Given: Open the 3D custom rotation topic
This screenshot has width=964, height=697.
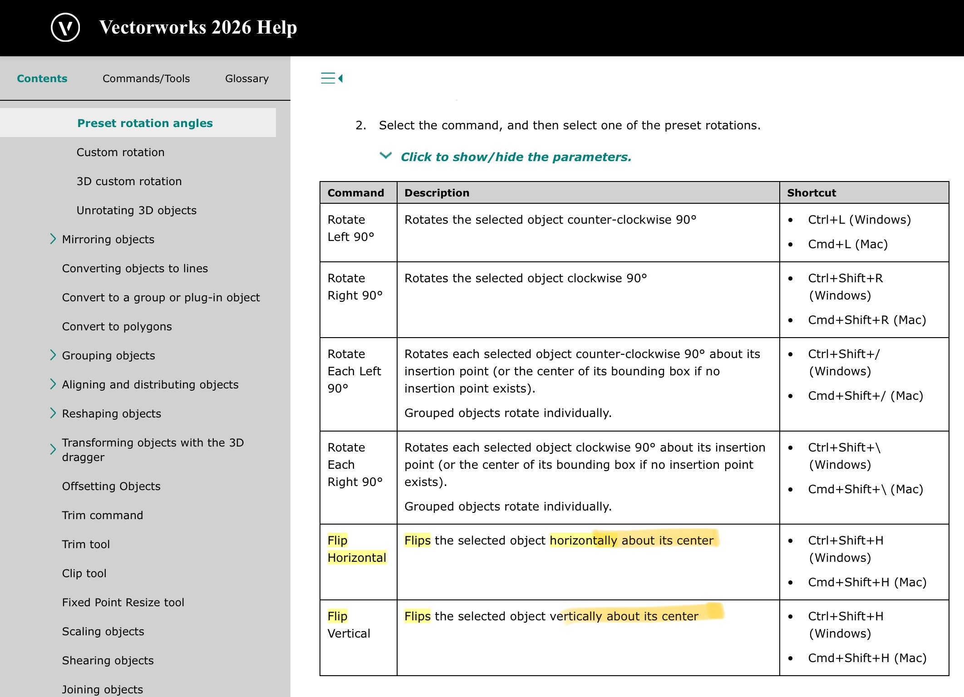Looking at the screenshot, I should [129, 181].
